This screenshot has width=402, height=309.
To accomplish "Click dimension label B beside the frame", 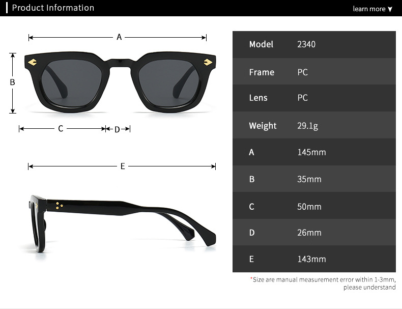I will coord(12,82).
